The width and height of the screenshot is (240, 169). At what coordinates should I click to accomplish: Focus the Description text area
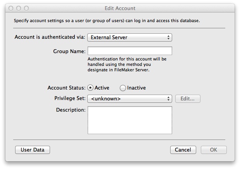(129, 120)
